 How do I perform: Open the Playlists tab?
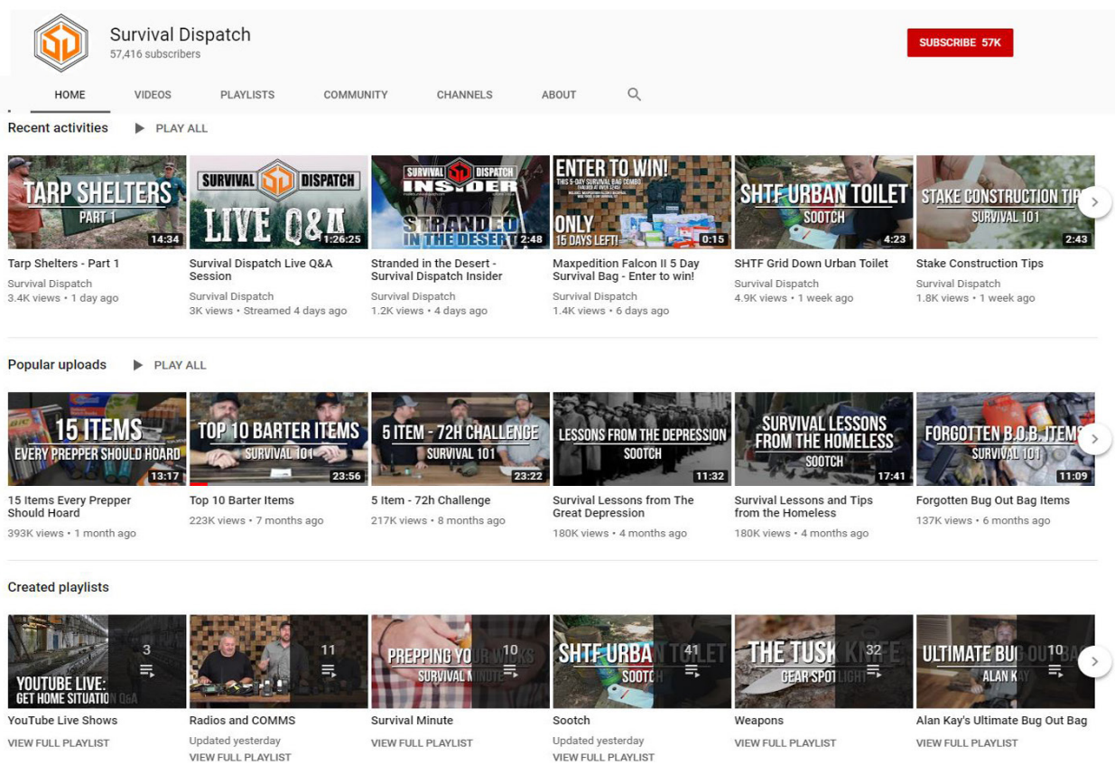pos(247,95)
